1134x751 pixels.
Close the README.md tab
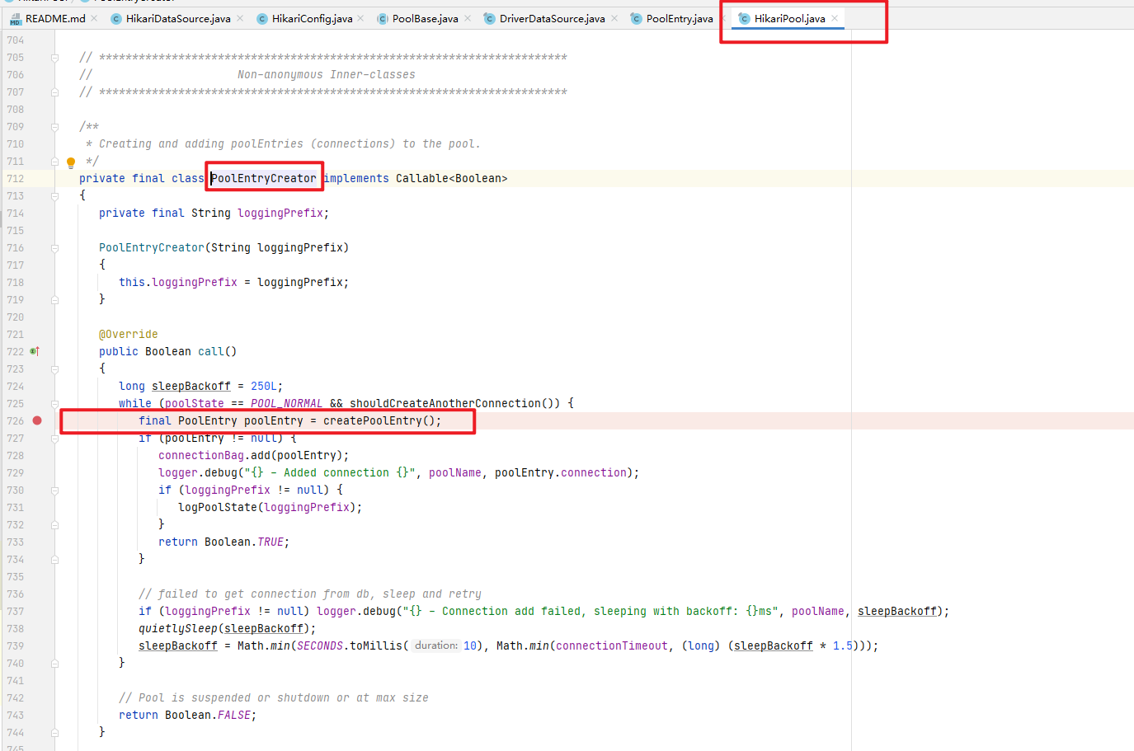(94, 18)
